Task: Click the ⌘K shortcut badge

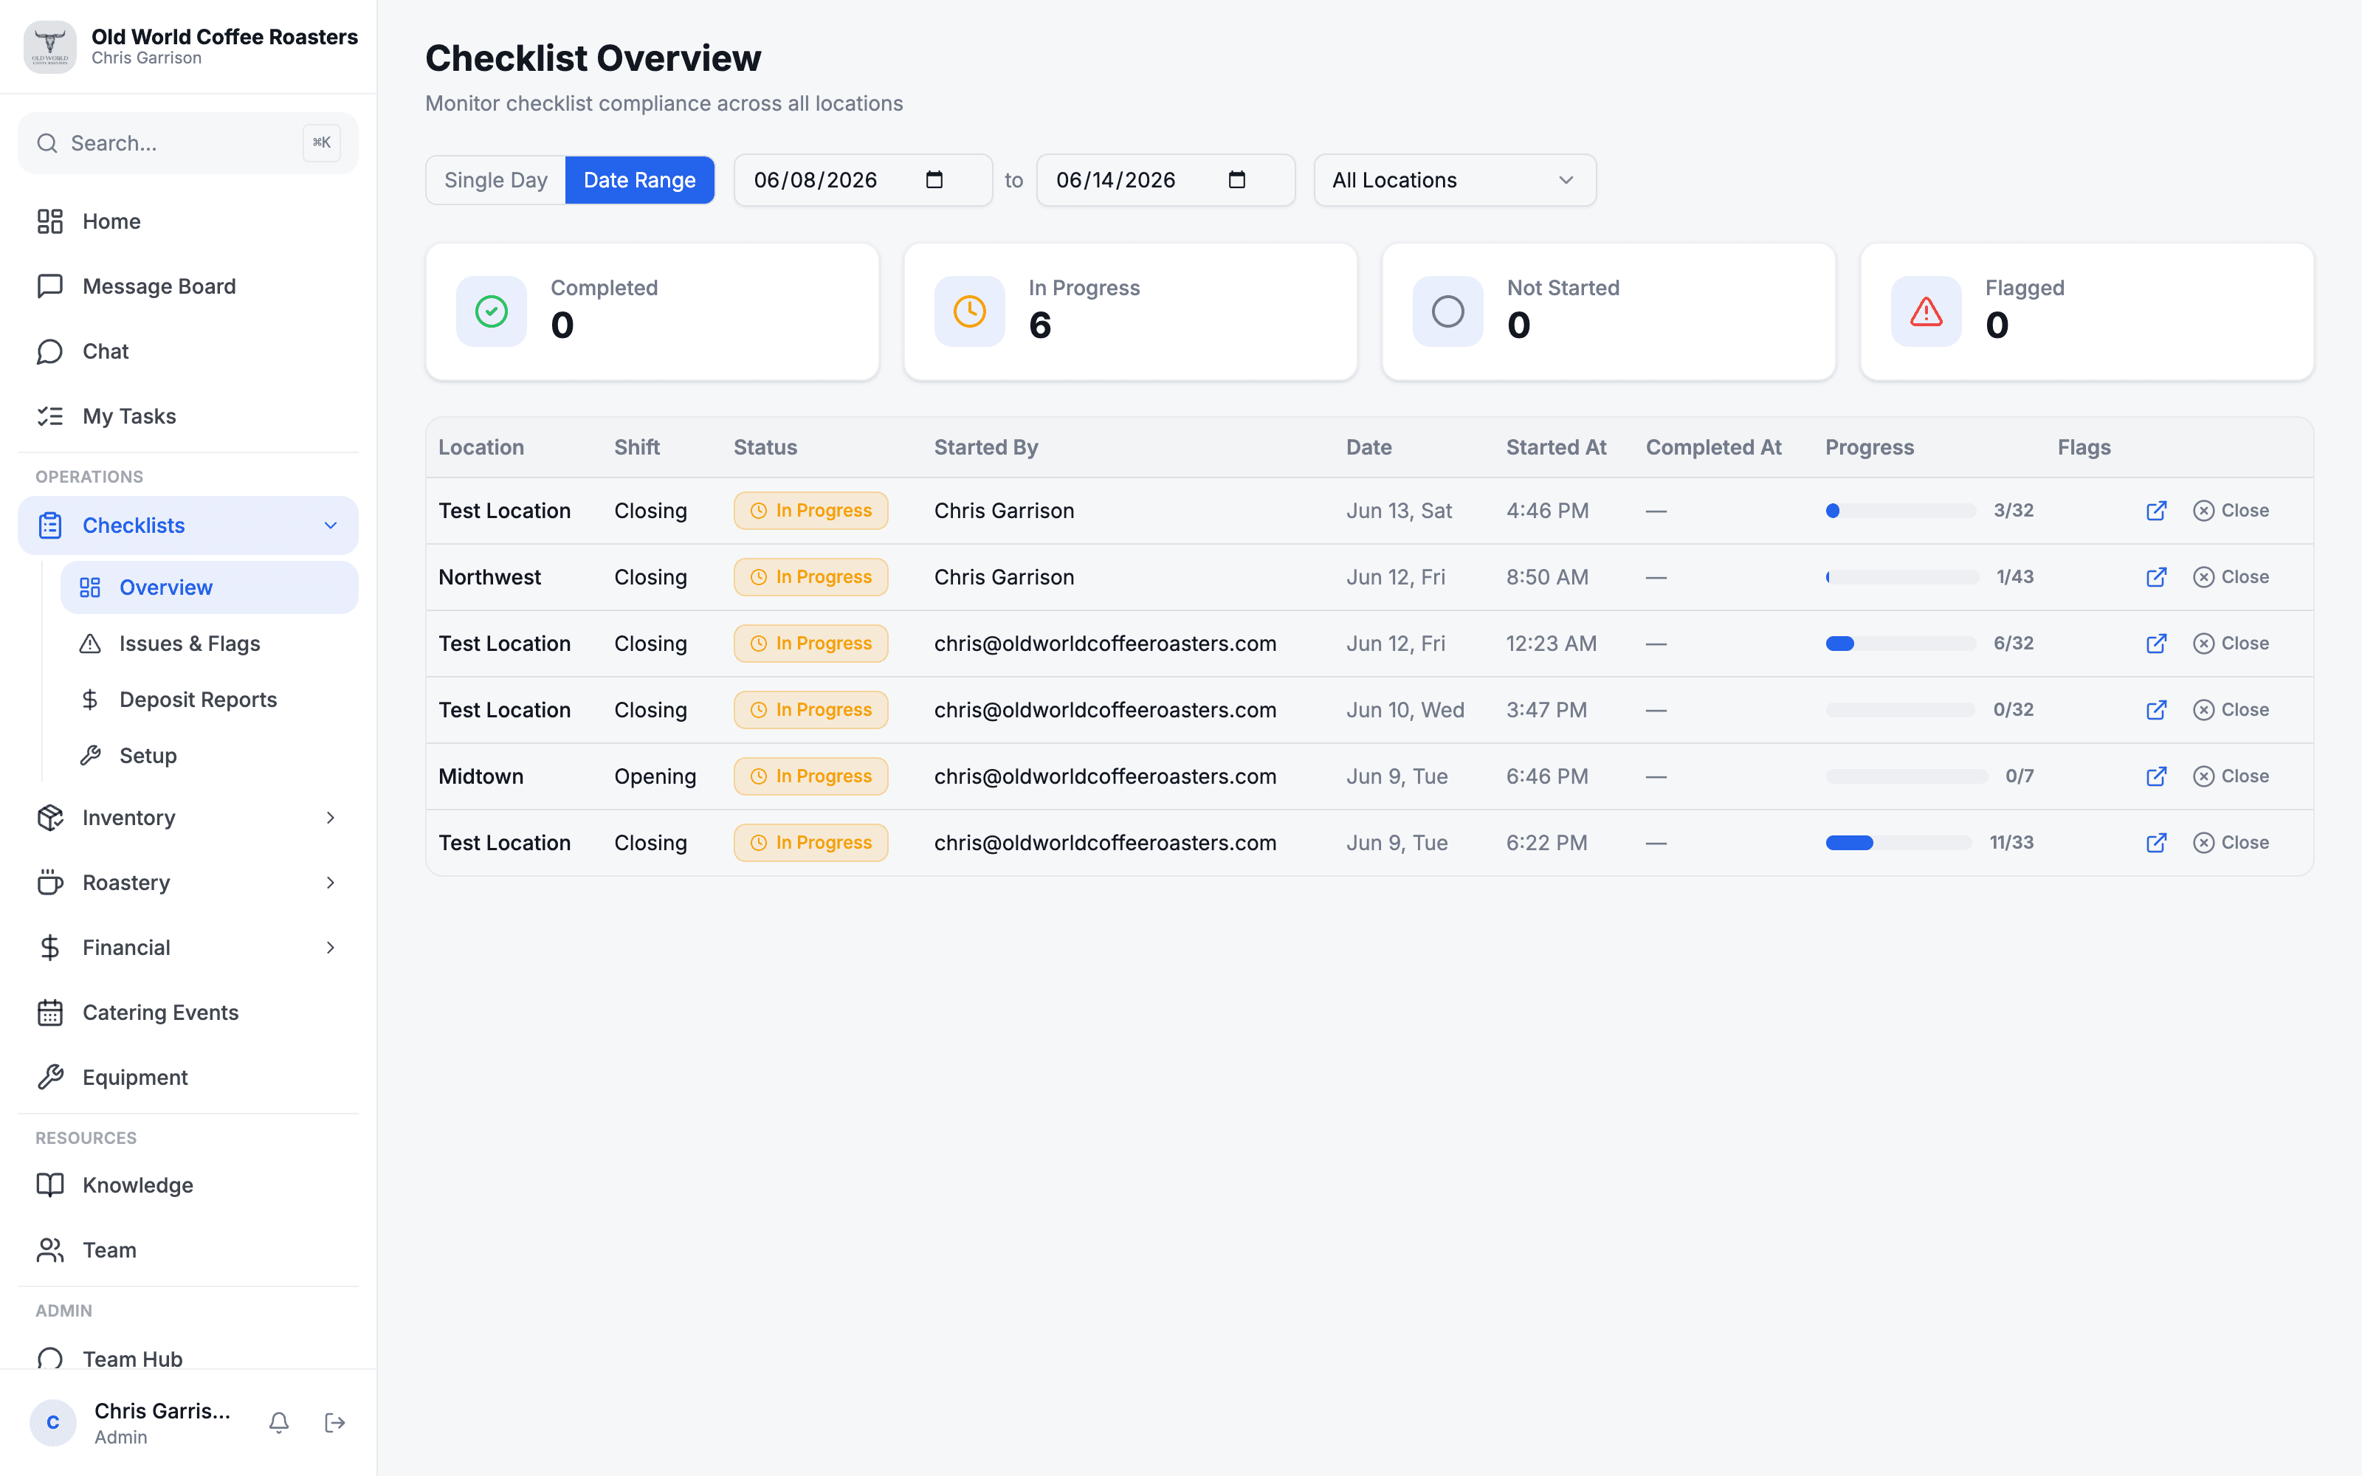Action: pyautogui.click(x=321, y=143)
